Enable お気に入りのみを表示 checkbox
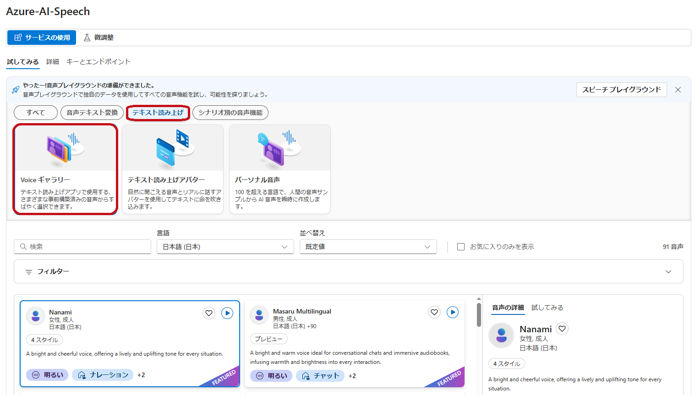The image size is (695, 395). click(461, 247)
